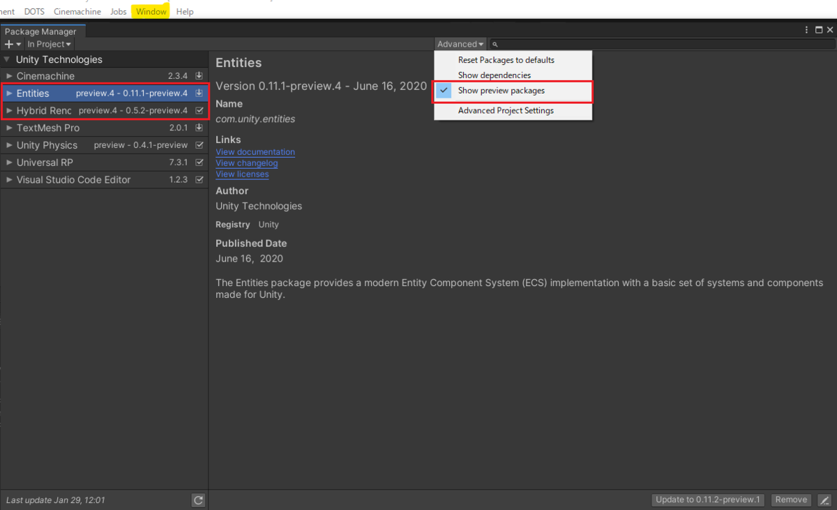
Task: Open the Window menu
Action: coord(151,12)
